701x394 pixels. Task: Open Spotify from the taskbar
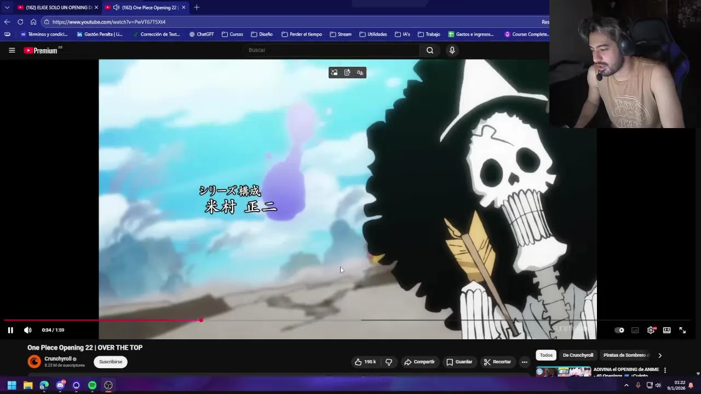point(92,385)
